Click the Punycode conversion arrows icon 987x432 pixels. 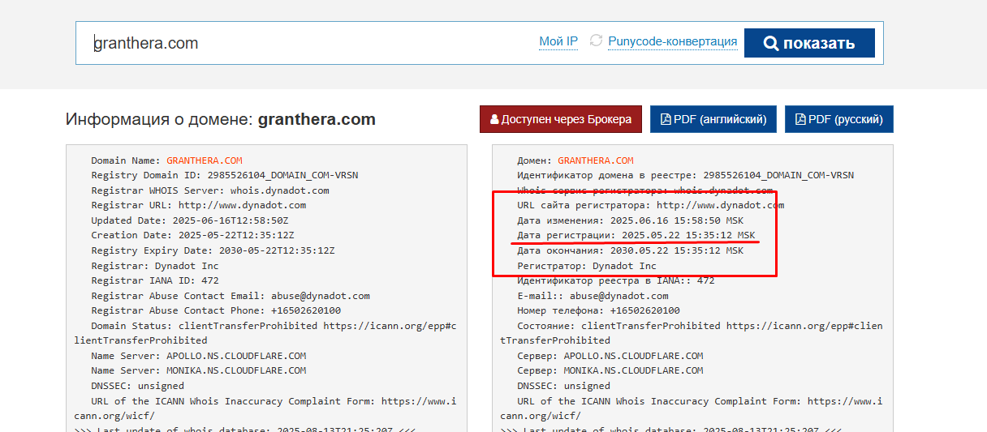[597, 41]
